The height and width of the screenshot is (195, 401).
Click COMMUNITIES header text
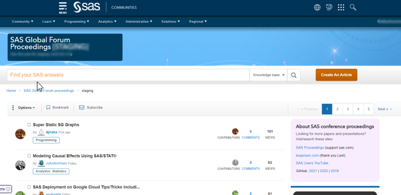124,7
